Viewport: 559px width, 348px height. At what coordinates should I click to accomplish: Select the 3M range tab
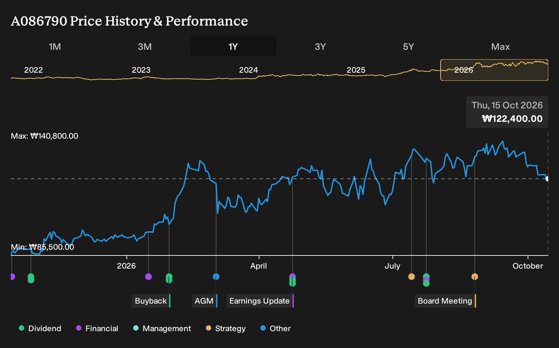click(x=145, y=46)
